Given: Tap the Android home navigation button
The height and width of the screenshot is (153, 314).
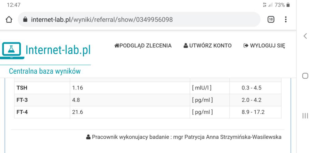Looking at the screenshot, I should click(305, 76).
